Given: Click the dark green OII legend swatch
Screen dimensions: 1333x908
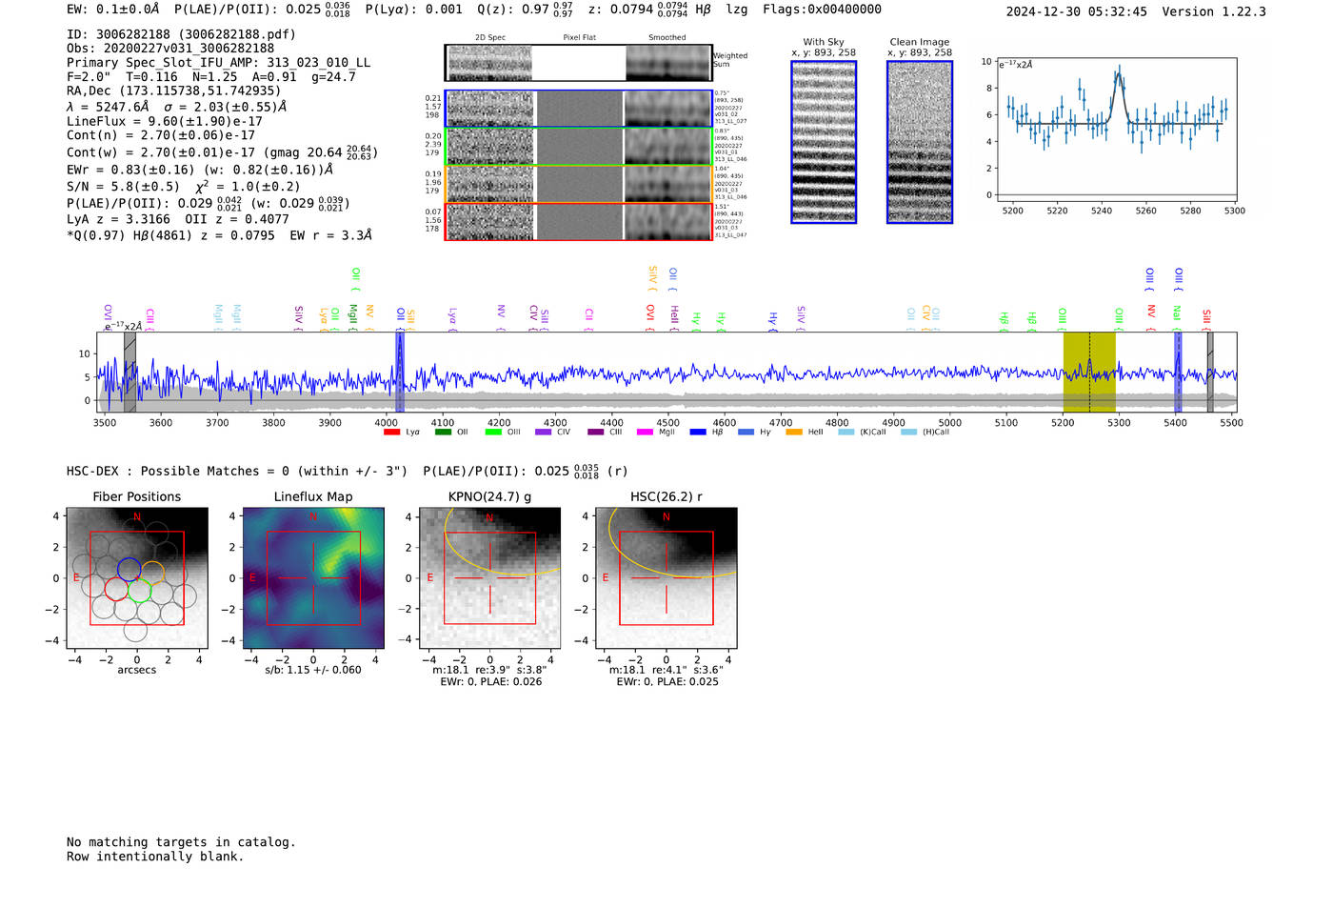Looking at the screenshot, I should click(443, 432).
